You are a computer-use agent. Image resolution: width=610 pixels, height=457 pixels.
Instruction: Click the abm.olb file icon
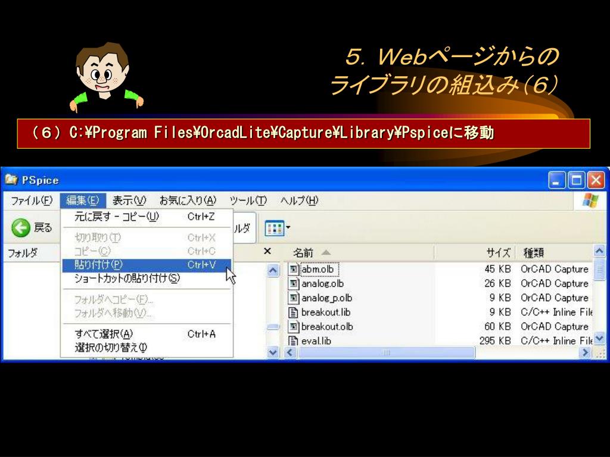[x=294, y=269]
